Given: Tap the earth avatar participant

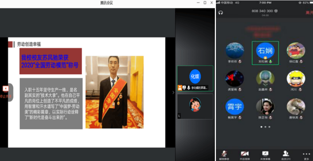Looking at the screenshot, I should (234, 51).
